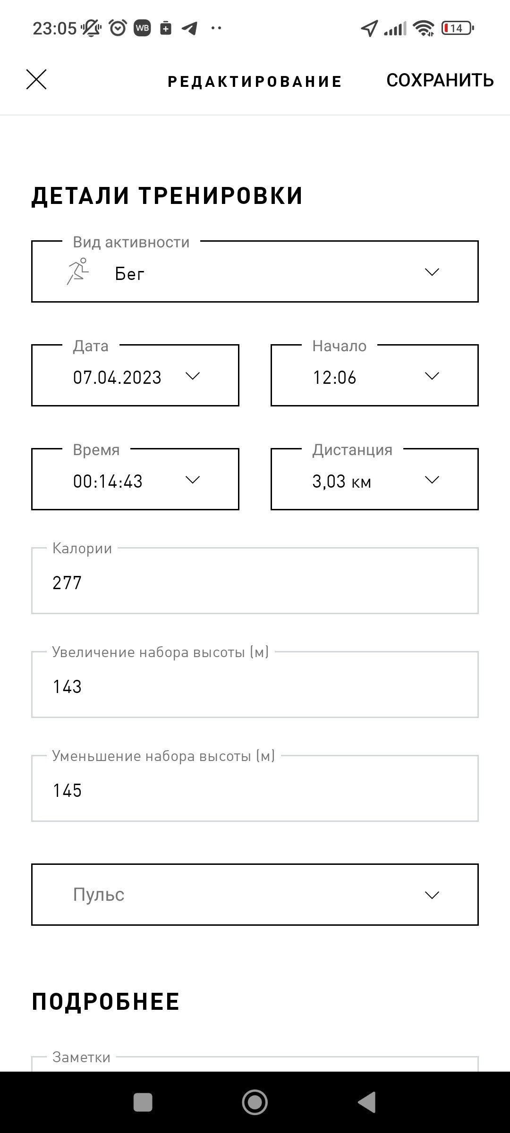The image size is (510, 1133).
Task: Close the editing screen with X icon
Action: [x=36, y=79]
